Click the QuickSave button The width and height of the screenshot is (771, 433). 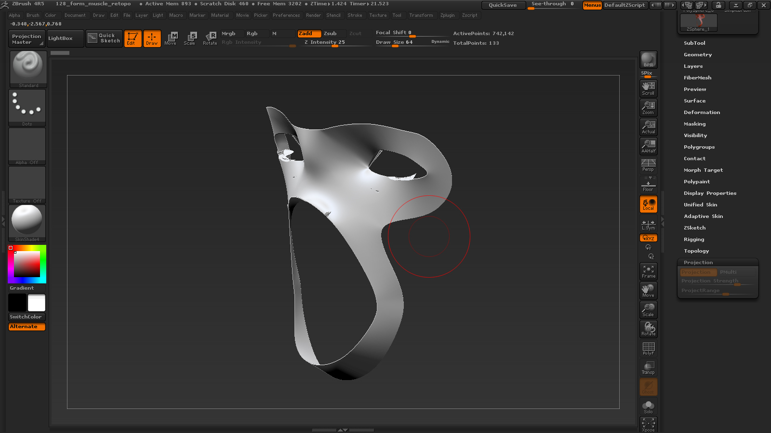click(504, 5)
